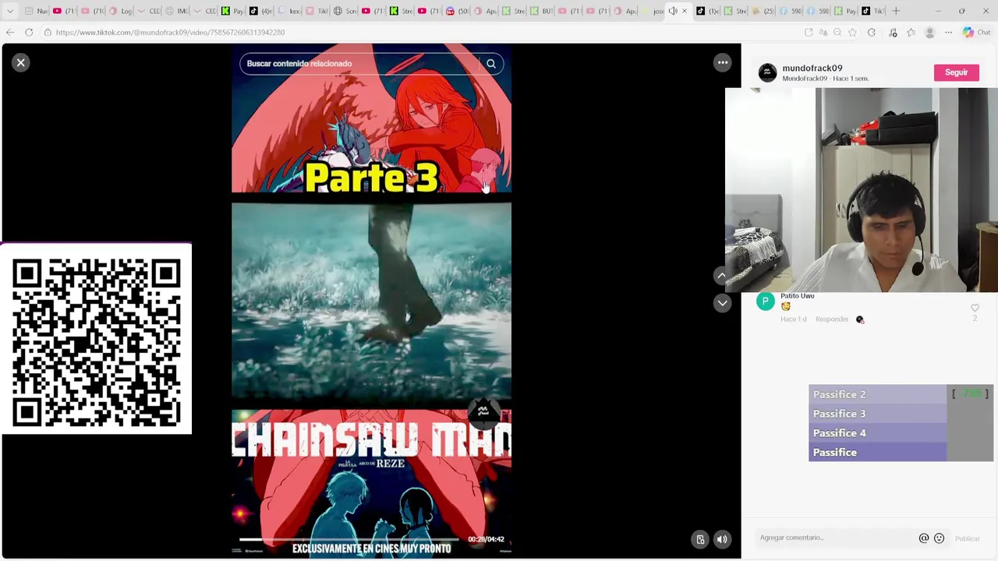
Task: Click the Publicar comment button
Action: tap(967, 538)
